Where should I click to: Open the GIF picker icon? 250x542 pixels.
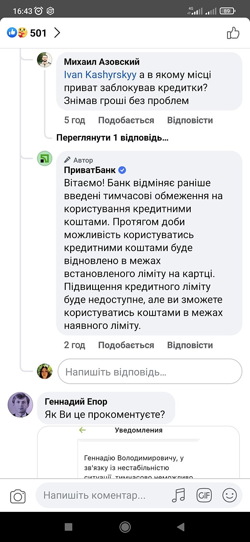(x=204, y=495)
